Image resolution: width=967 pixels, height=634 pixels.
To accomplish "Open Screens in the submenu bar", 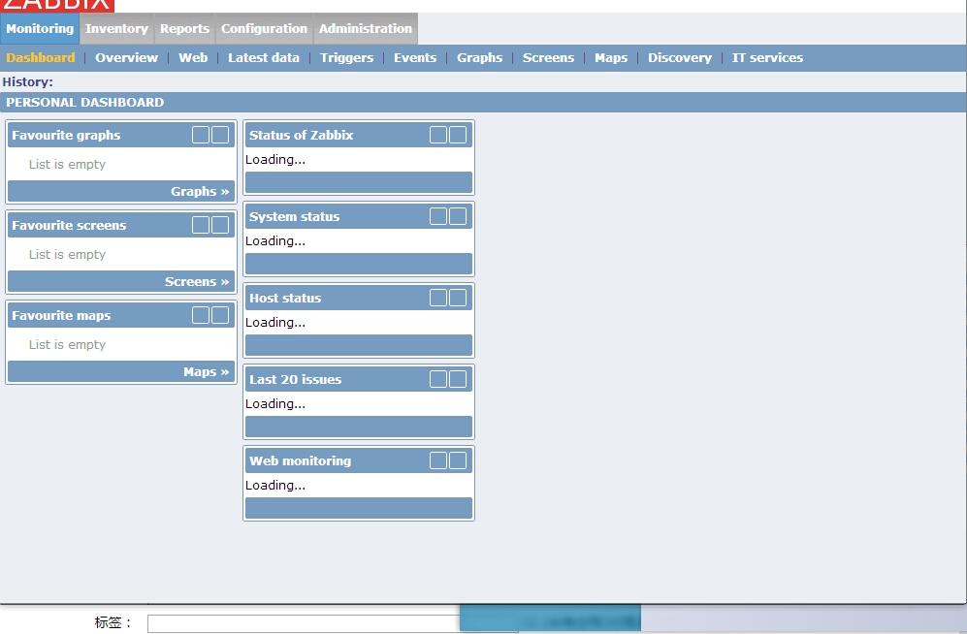I will point(548,58).
